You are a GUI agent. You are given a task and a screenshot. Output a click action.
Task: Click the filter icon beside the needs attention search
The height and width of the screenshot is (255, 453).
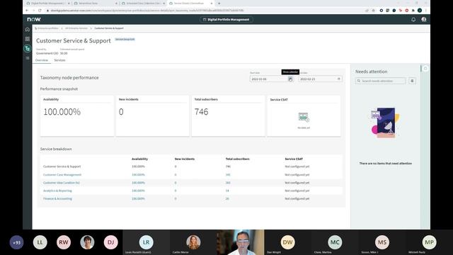click(x=412, y=81)
